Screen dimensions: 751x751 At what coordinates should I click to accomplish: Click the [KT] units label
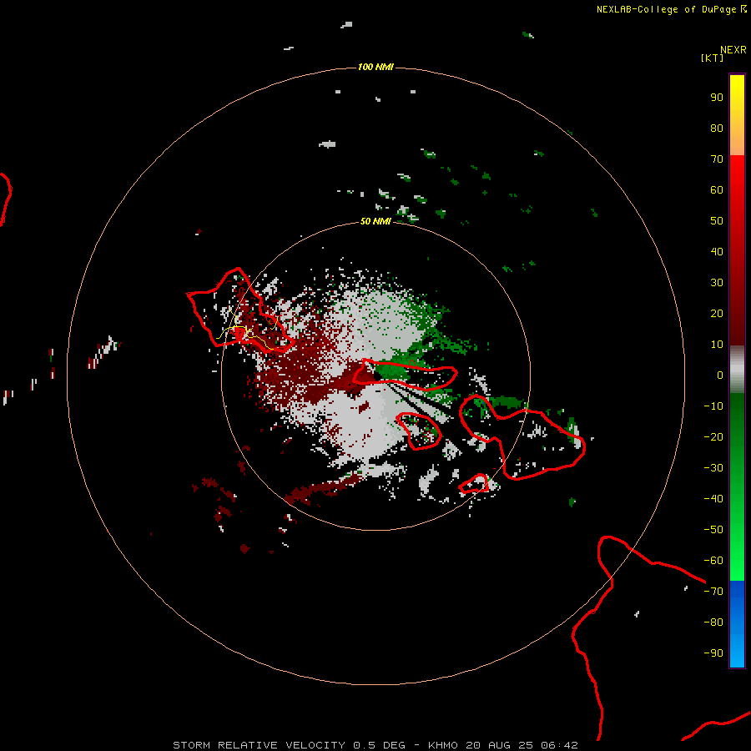pyautogui.click(x=713, y=58)
